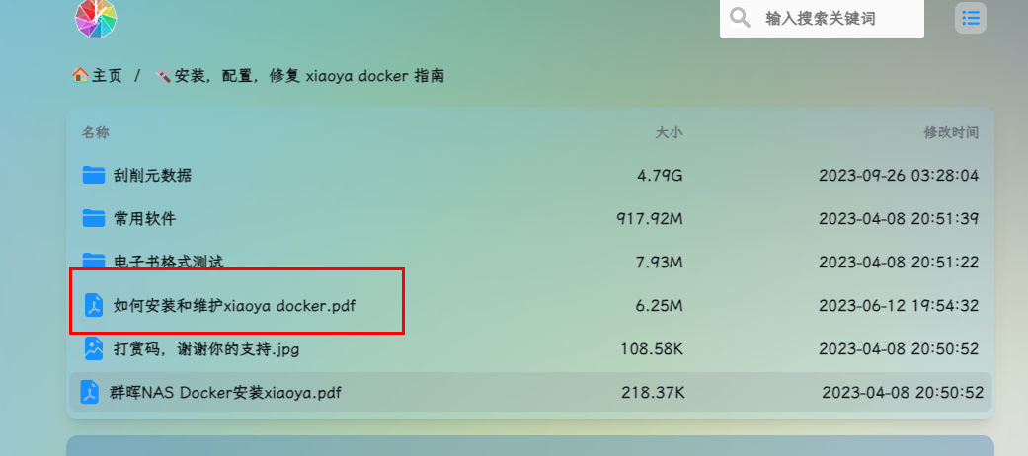Open 如何安装和维护xiaoya docker.pdf file
The image size is (1028, 456).
[x=234, y=305]
